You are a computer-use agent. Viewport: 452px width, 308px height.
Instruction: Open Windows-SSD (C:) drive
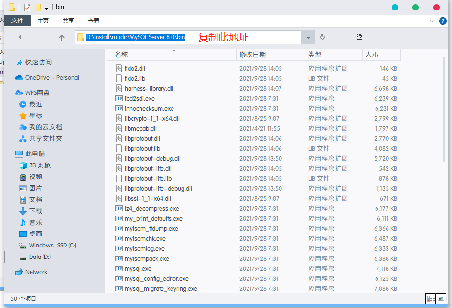click(48, 246)
